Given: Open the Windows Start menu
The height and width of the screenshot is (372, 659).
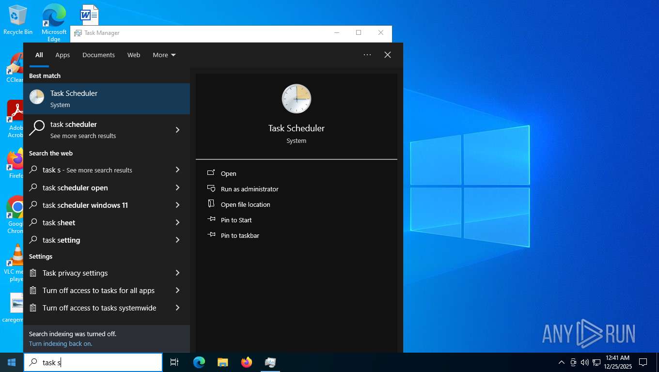Looking at the screenshot, I should click(x=12, y=362).
